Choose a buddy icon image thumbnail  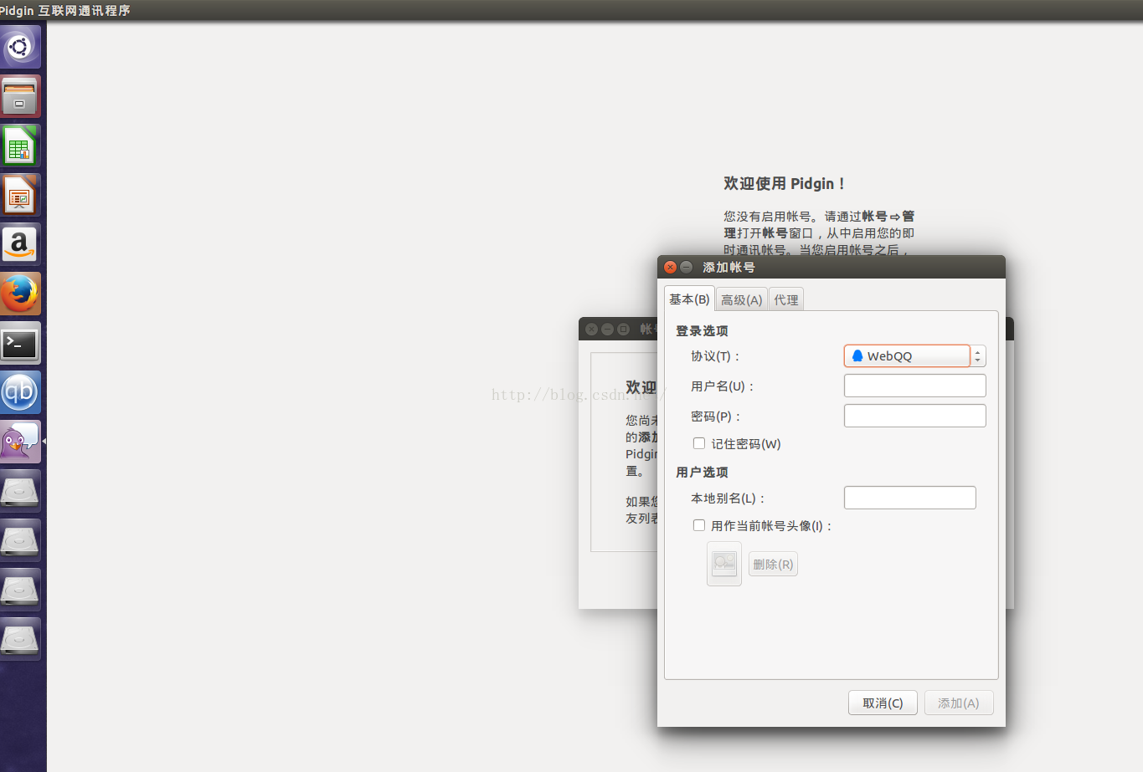(x=724, y=563)
